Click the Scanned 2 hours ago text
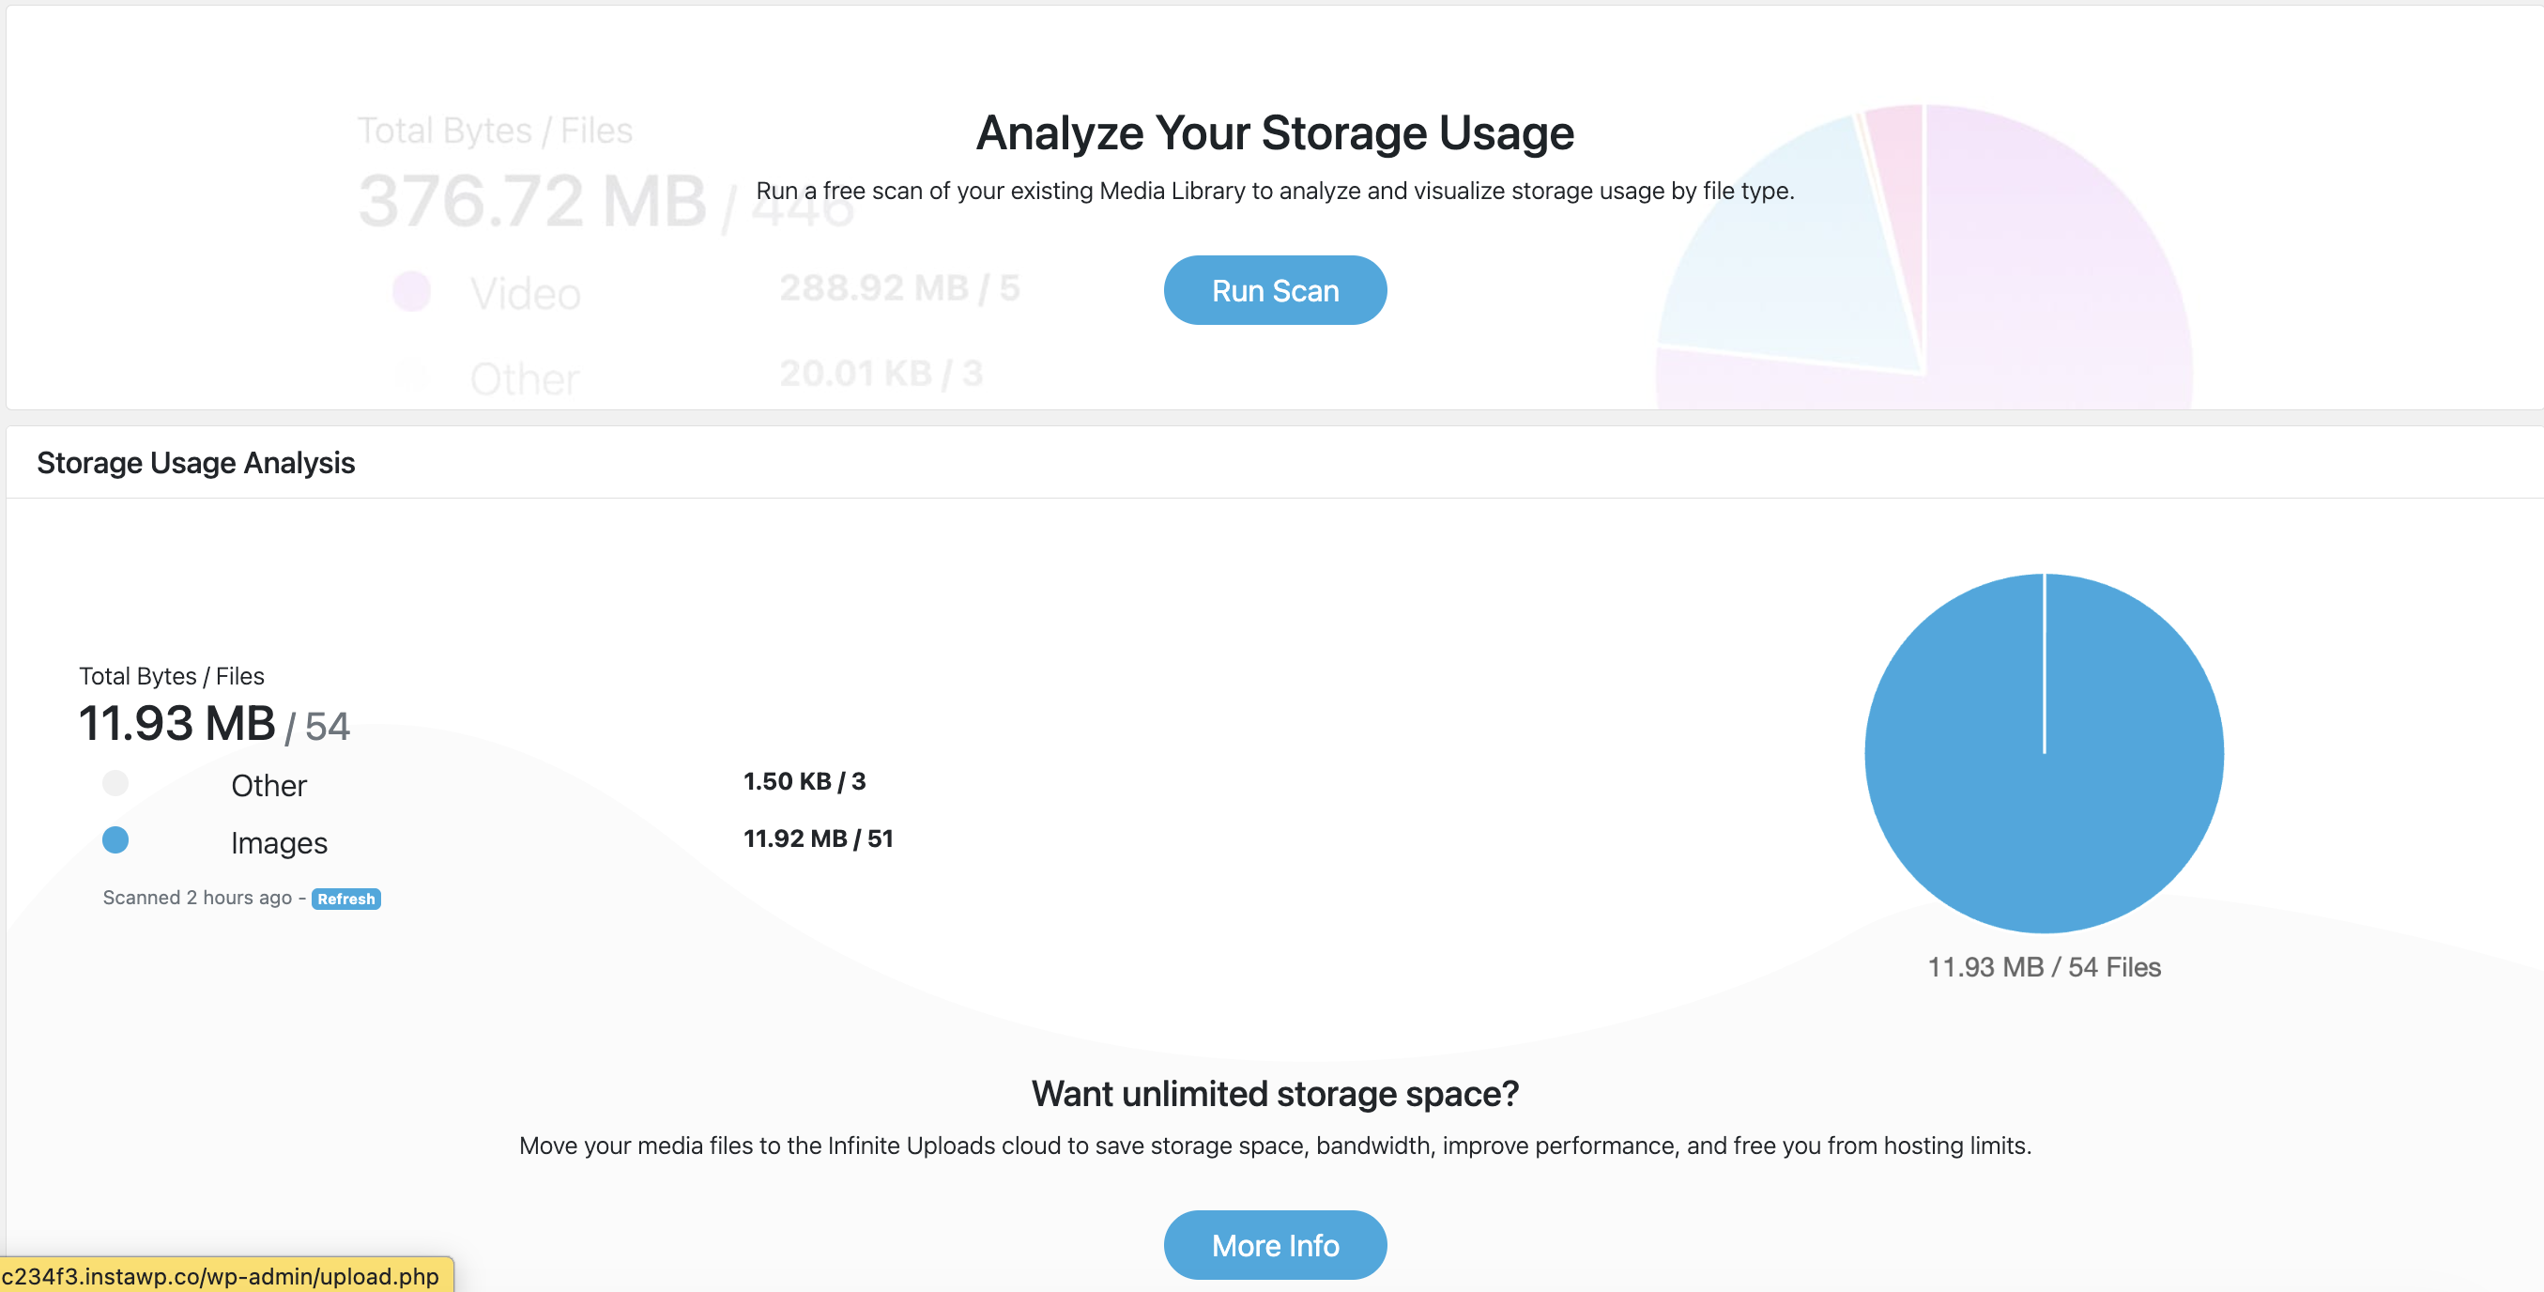This screenshot has width=2544, height=1292. point(196,898)
